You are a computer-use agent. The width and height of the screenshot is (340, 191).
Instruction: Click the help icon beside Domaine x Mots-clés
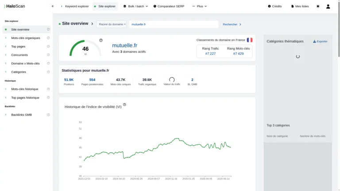(x=48, y=63)
